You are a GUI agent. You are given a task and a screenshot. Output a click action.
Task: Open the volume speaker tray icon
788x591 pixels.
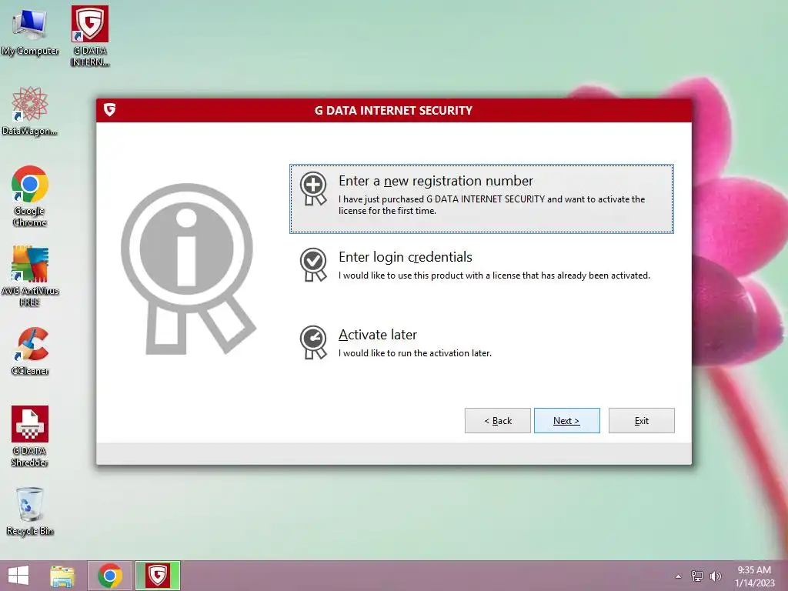click(715, 576)
